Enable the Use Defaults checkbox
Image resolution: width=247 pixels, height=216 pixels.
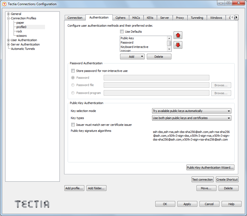tap(122, 31)
